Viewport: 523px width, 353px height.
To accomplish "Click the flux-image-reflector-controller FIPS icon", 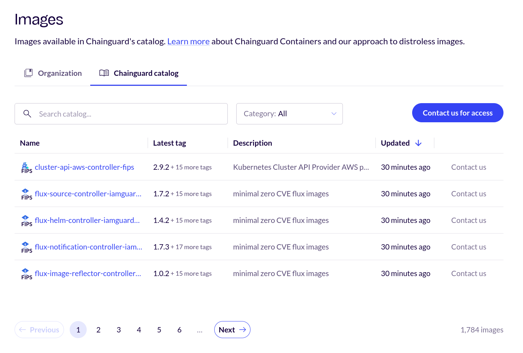I will [26, 274].
